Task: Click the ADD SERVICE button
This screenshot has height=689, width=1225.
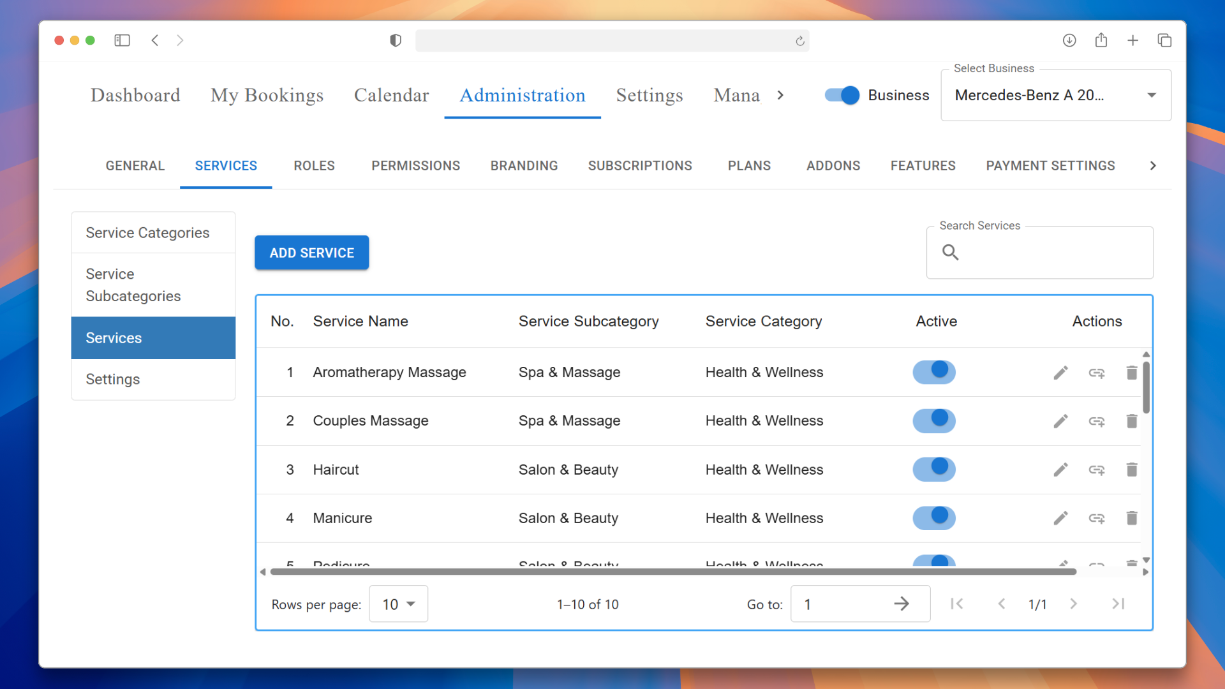Action: point(311,253)
